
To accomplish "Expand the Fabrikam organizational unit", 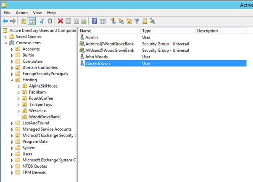I will pyautogui.click(x=18, y=92).
